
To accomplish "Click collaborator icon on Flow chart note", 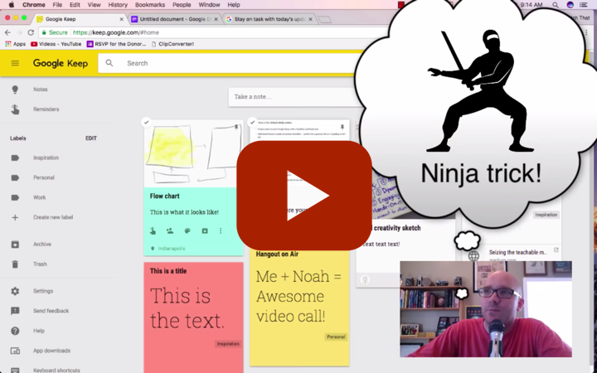I will (170, 230).
